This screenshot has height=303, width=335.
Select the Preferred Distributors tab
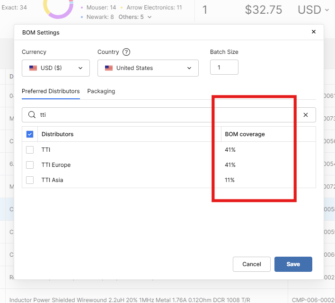51,91
